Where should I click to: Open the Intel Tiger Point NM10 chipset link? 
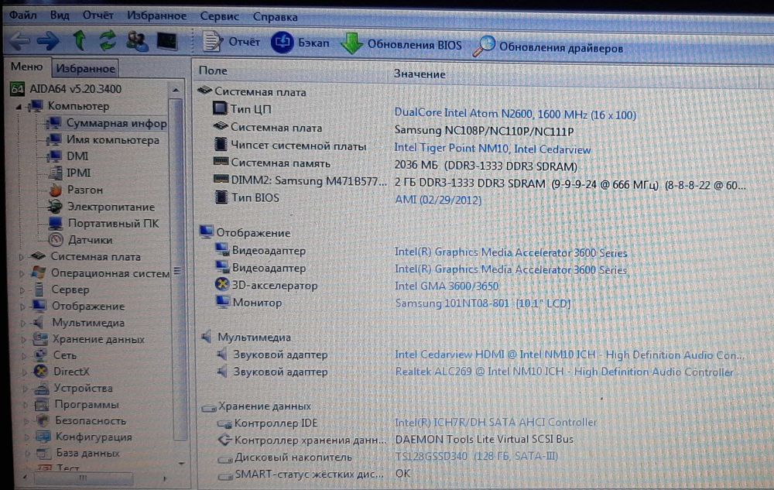click(x=492, y=149)
